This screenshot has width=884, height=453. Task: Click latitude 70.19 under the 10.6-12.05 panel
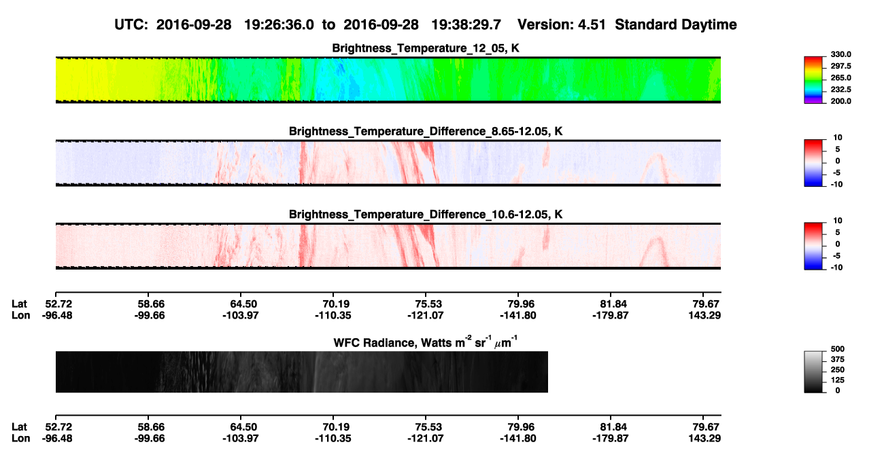click(335, 304)
